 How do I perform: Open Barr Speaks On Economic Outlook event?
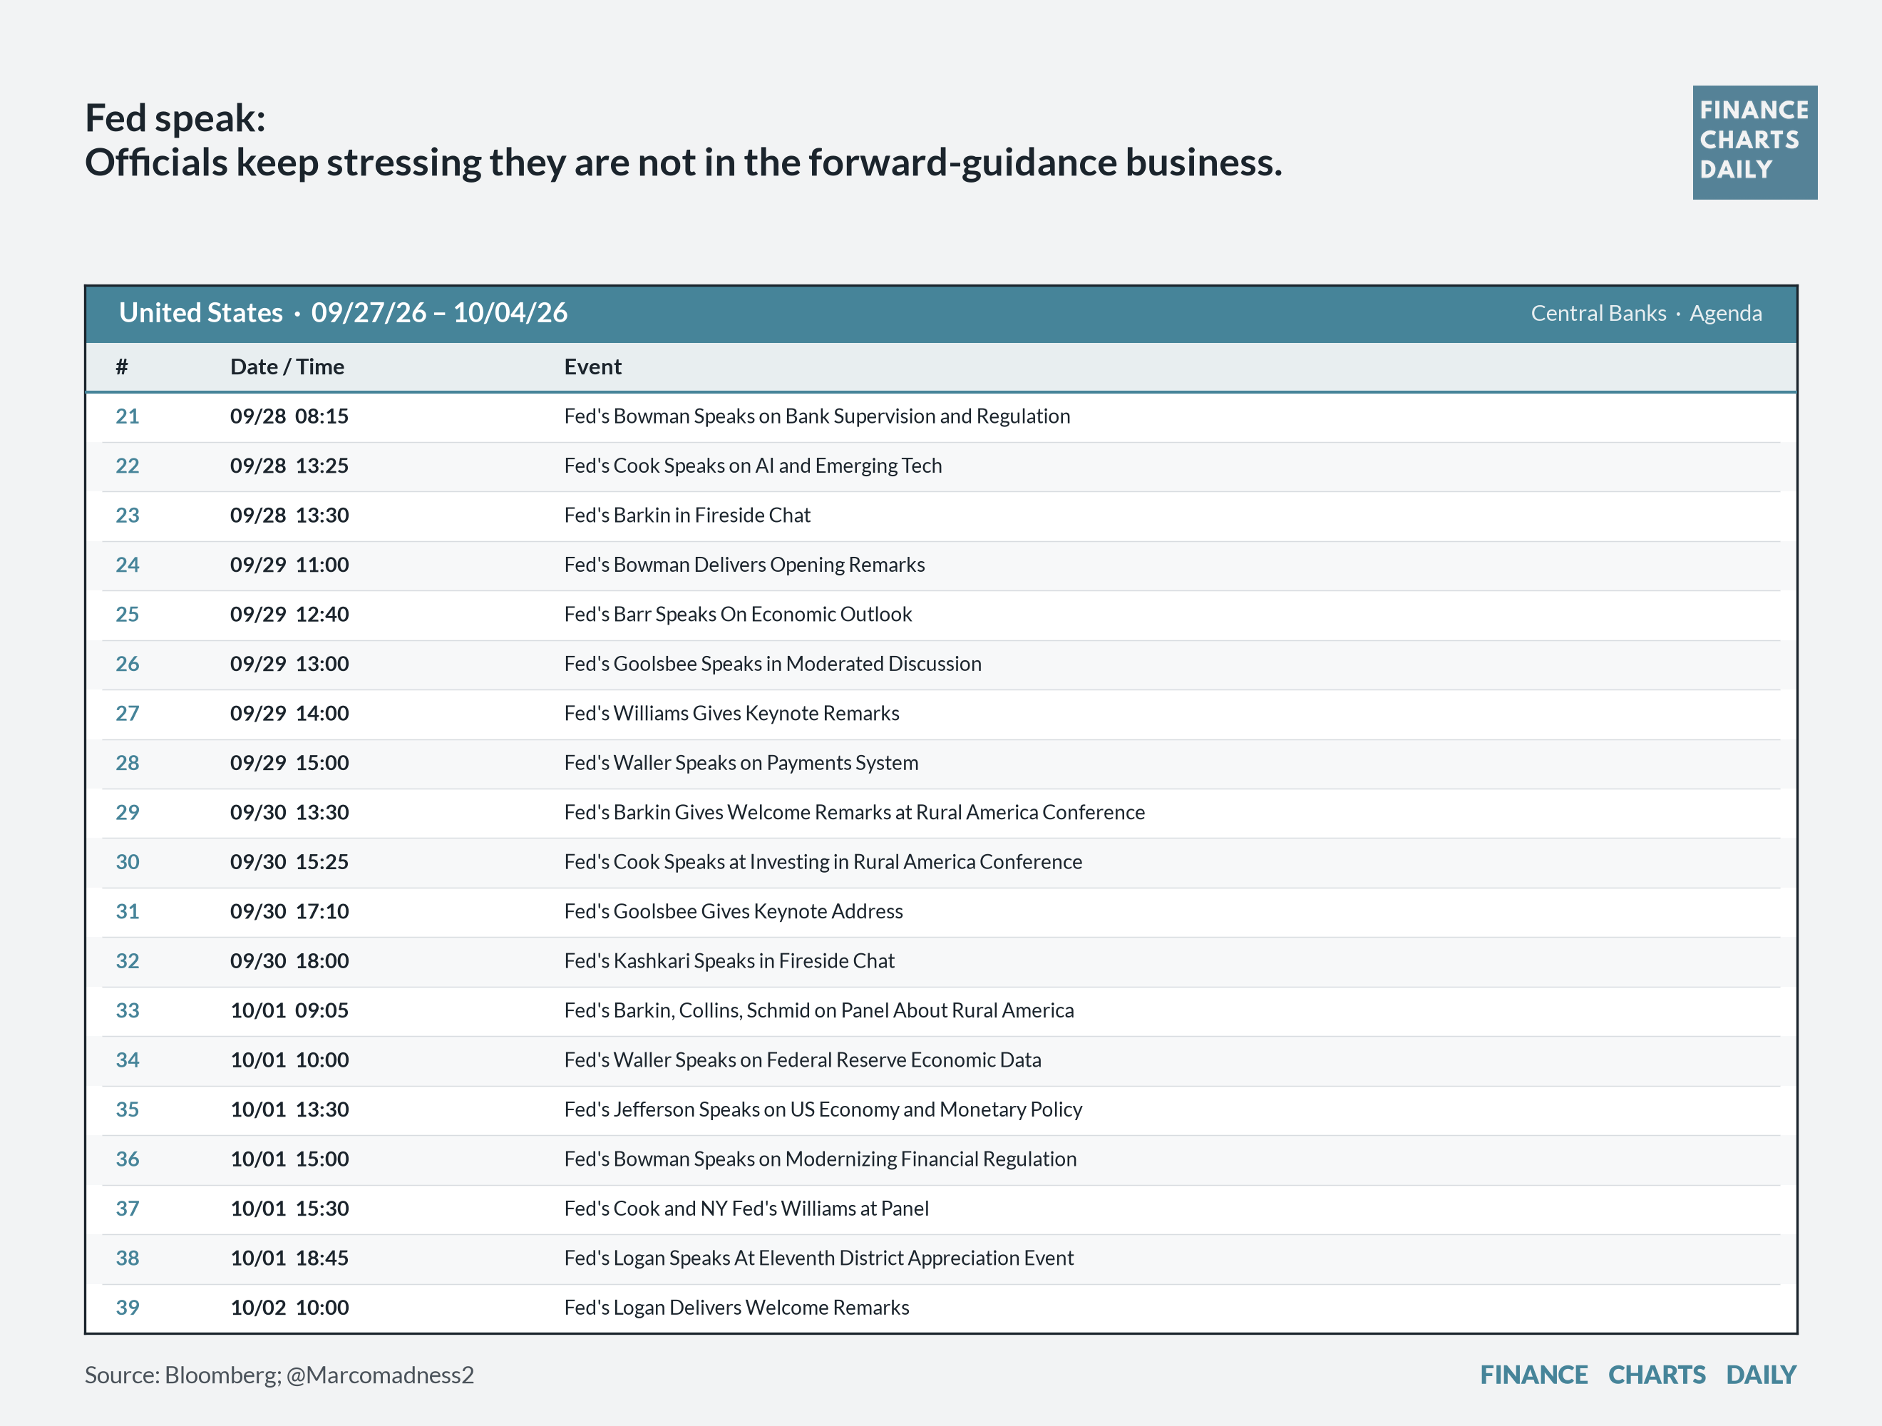(738, 615)
